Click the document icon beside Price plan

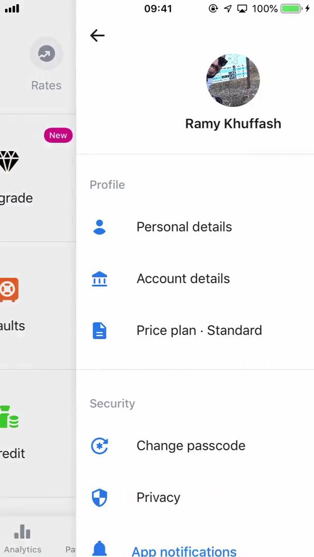click(x=99, y=331)
